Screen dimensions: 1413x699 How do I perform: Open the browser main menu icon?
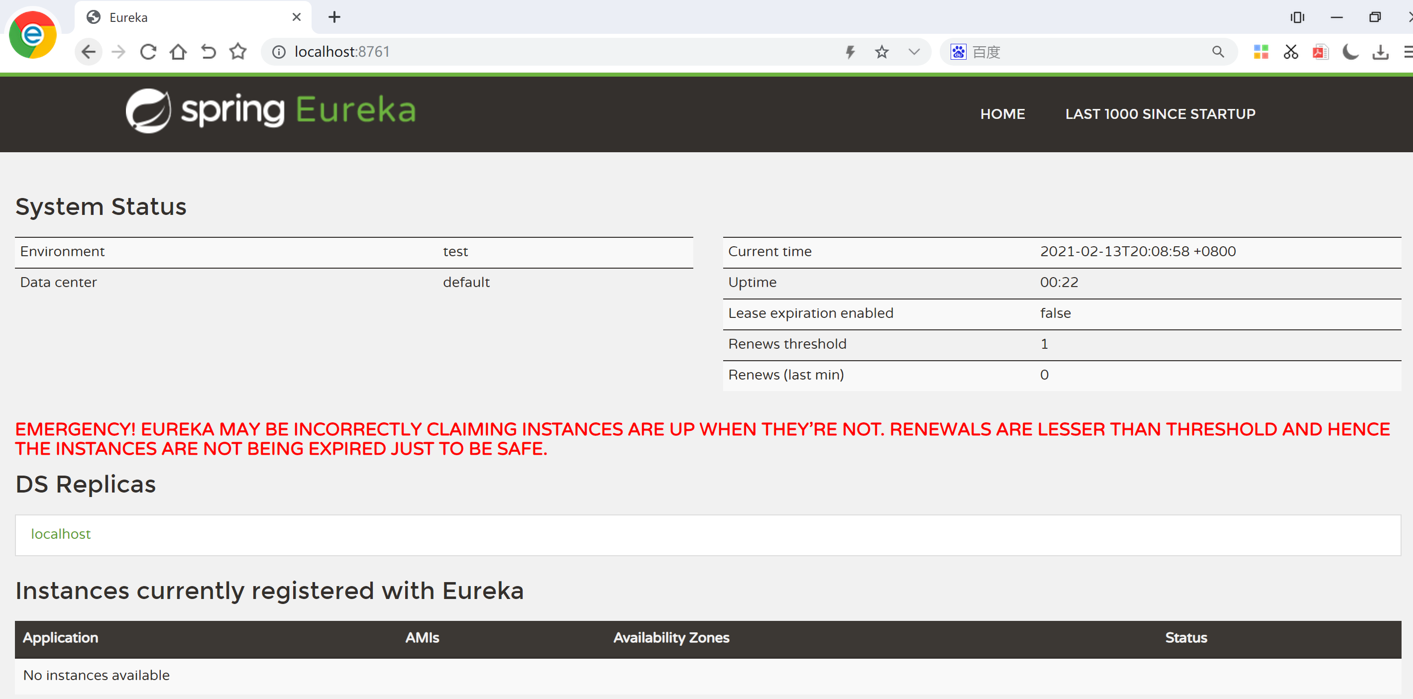click(1408, 52)
